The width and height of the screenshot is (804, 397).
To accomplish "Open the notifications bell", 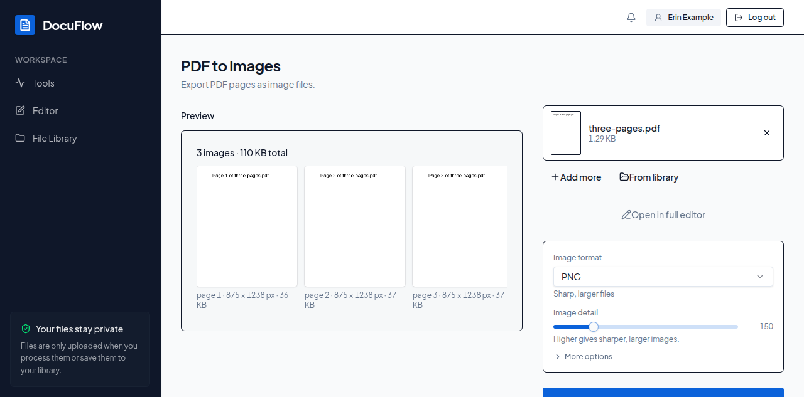I will click(x=631, y=18).
